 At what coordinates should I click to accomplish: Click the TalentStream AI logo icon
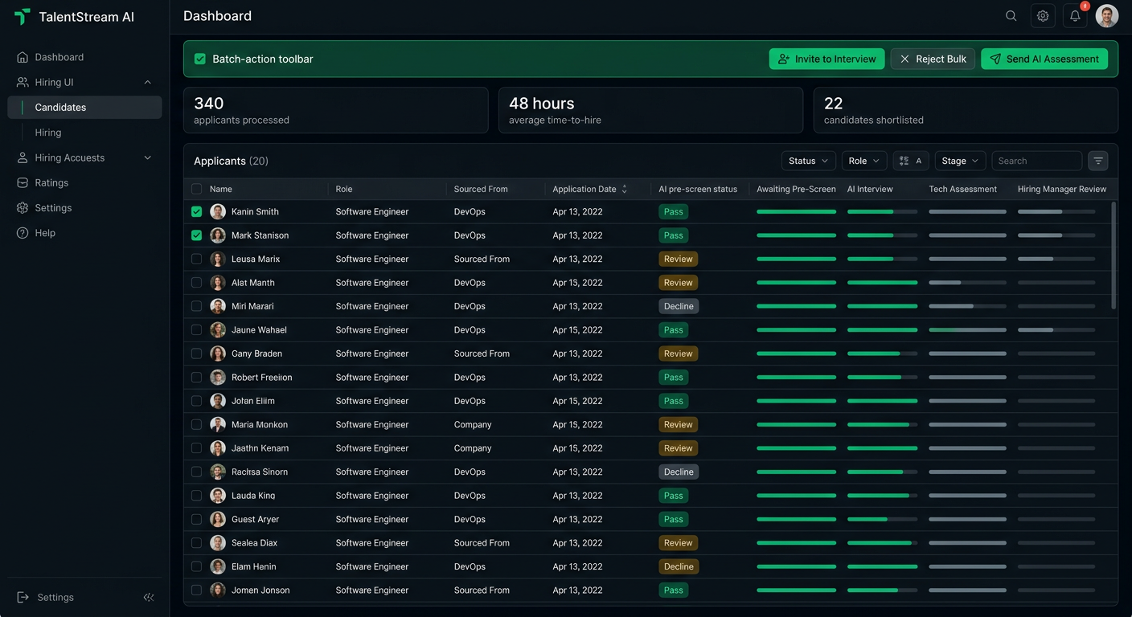[x=23, y=16]
